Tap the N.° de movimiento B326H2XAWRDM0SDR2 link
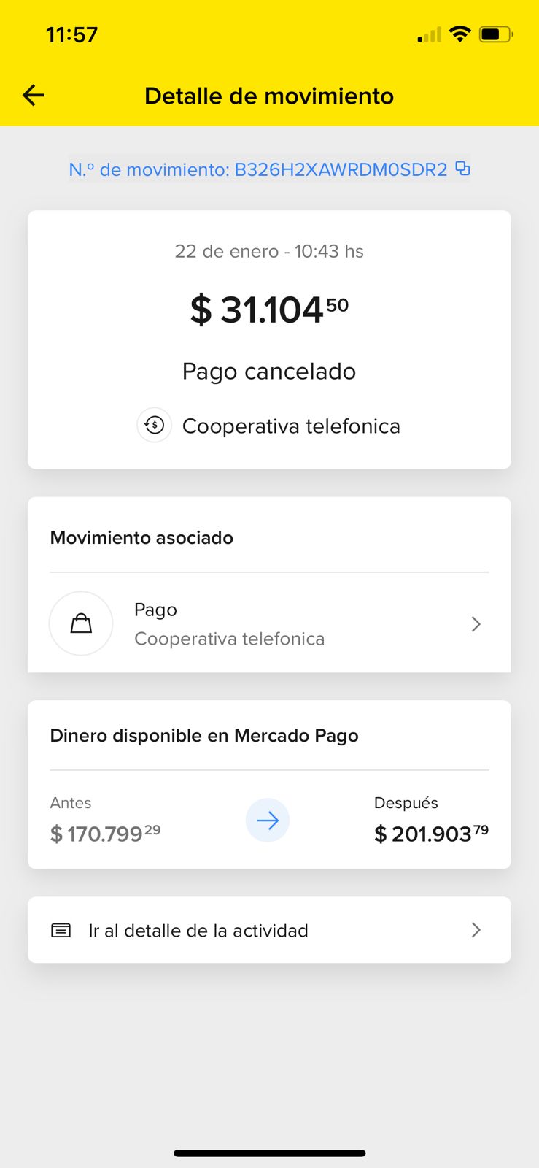Image resolution: width=539 pixels, height=1168 pixels. [257, 169]
